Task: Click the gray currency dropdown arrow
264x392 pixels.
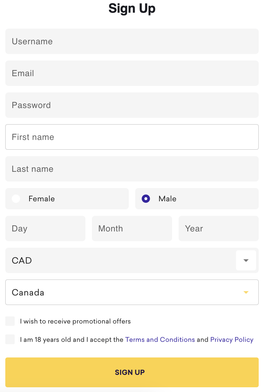Action: click(x=246, y=260)
